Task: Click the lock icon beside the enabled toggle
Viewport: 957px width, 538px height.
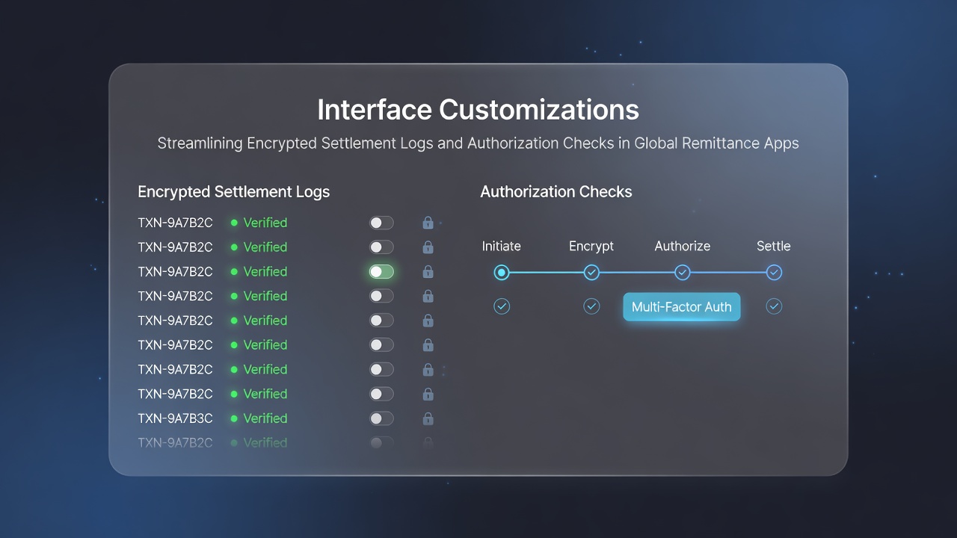Action: 428,271
